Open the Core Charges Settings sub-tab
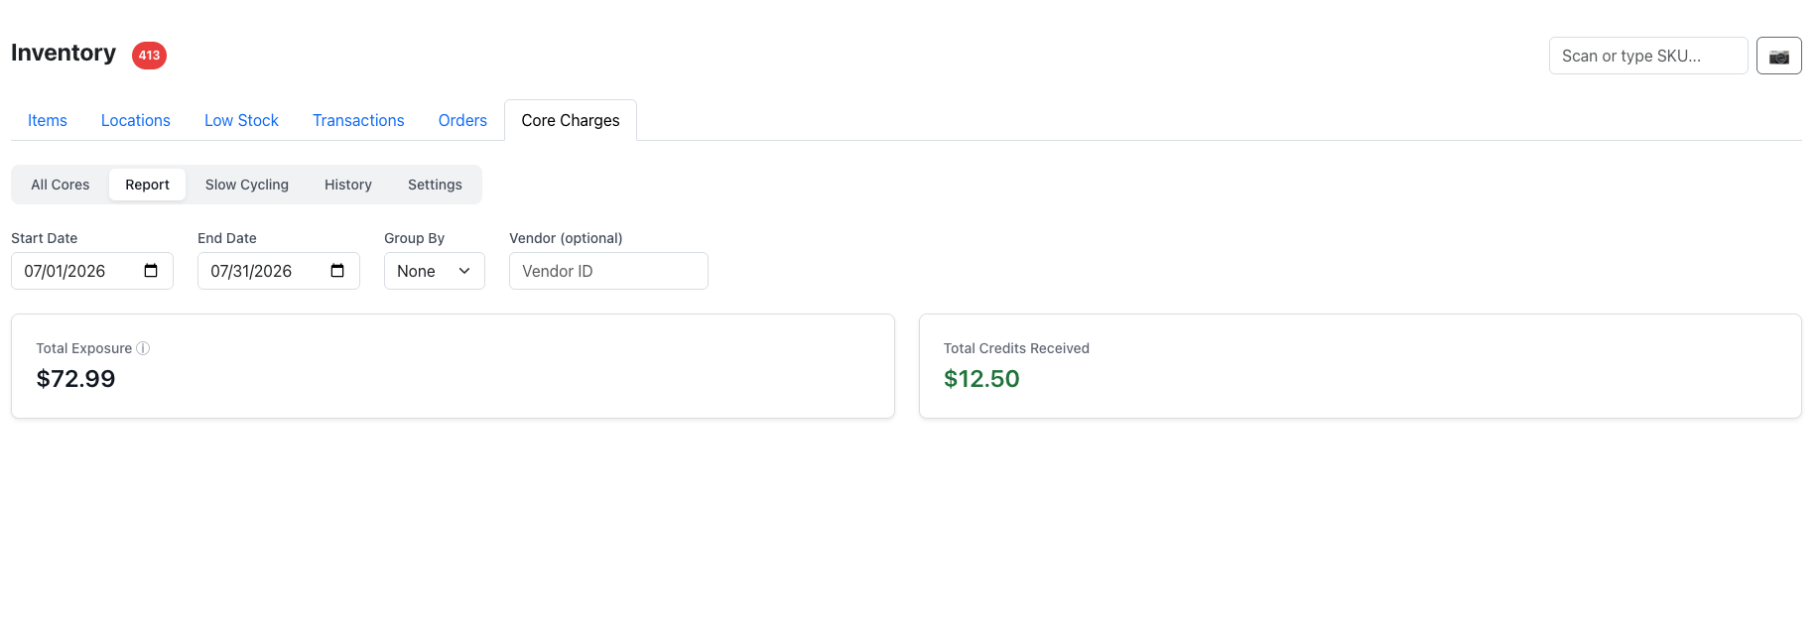The height and width of the screenshot is (630, 1820). (435, 185)
